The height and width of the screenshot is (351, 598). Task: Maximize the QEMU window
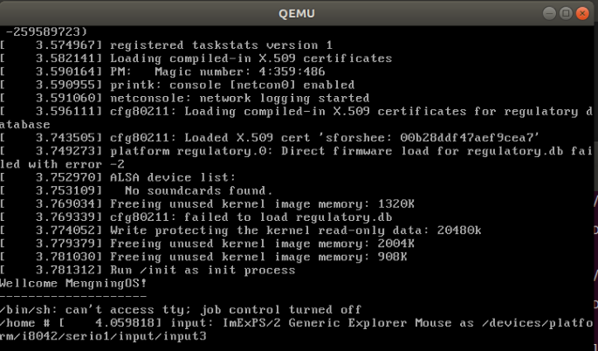point(566,13)
